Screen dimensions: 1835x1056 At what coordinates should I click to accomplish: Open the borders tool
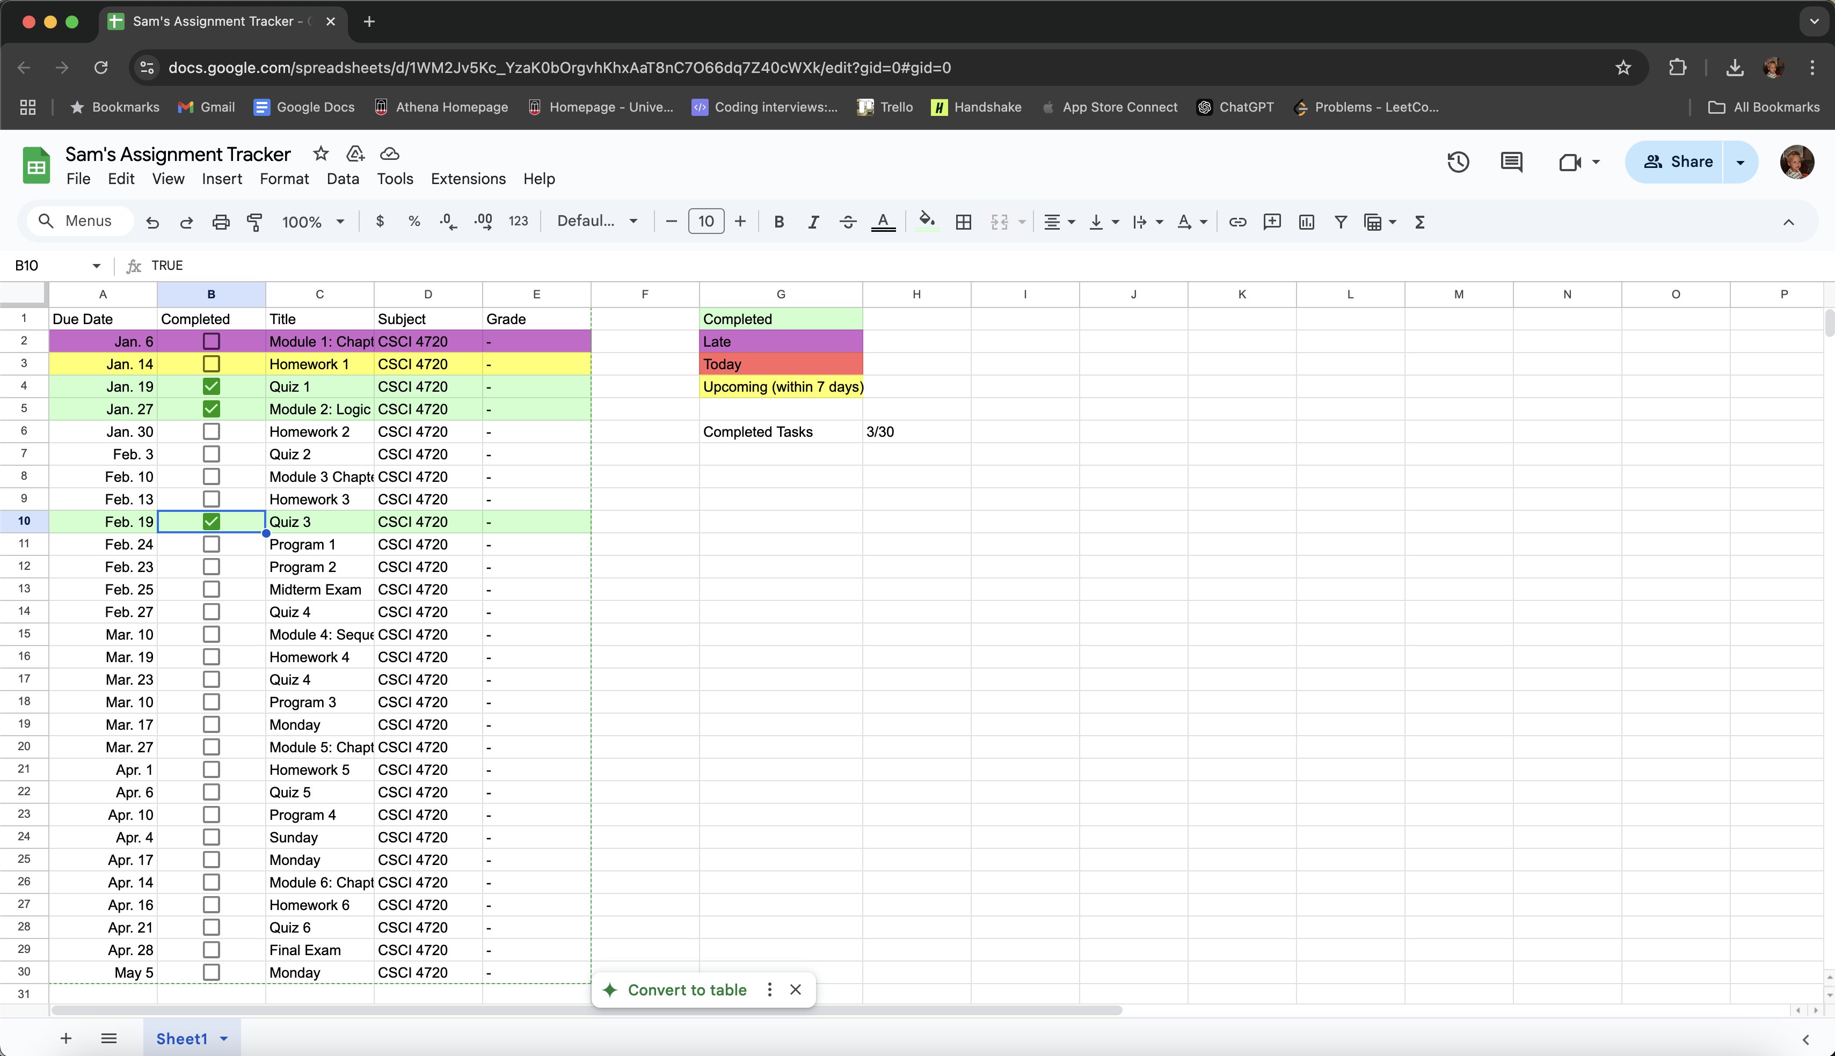click(963, 222)
